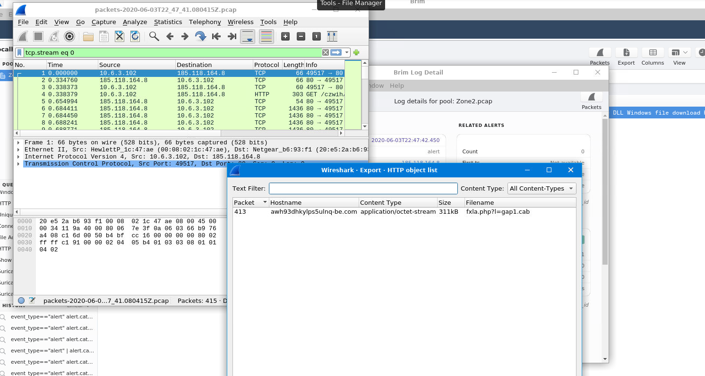Open a capture file via folder icon
The image size is (705, 376).
coord(88,36)
